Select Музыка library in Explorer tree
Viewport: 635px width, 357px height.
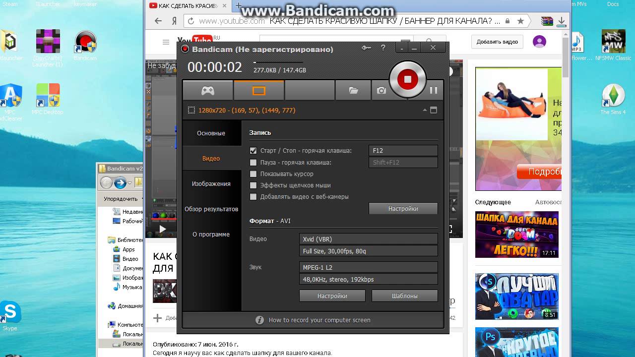point(128,287)
